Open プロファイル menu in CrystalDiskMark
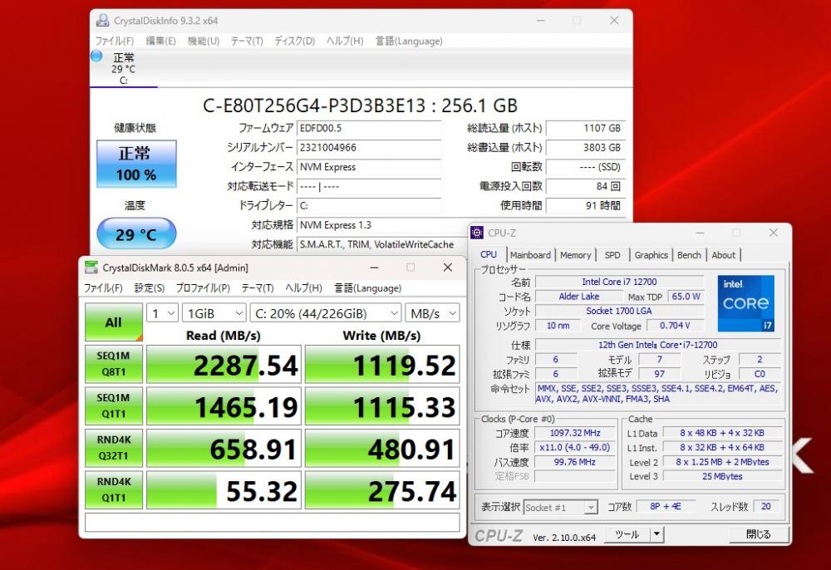The width and height of the screenshot is (831, 570). (203, 287)
